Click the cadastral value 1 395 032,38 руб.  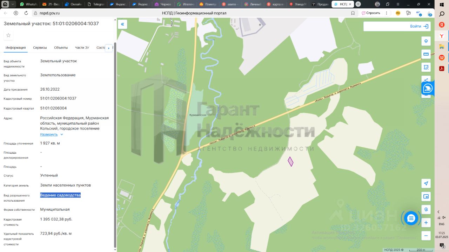56,219
